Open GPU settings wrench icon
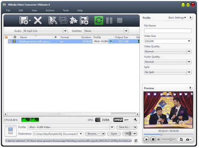The image size is (199, 148). tap(135, 120)
